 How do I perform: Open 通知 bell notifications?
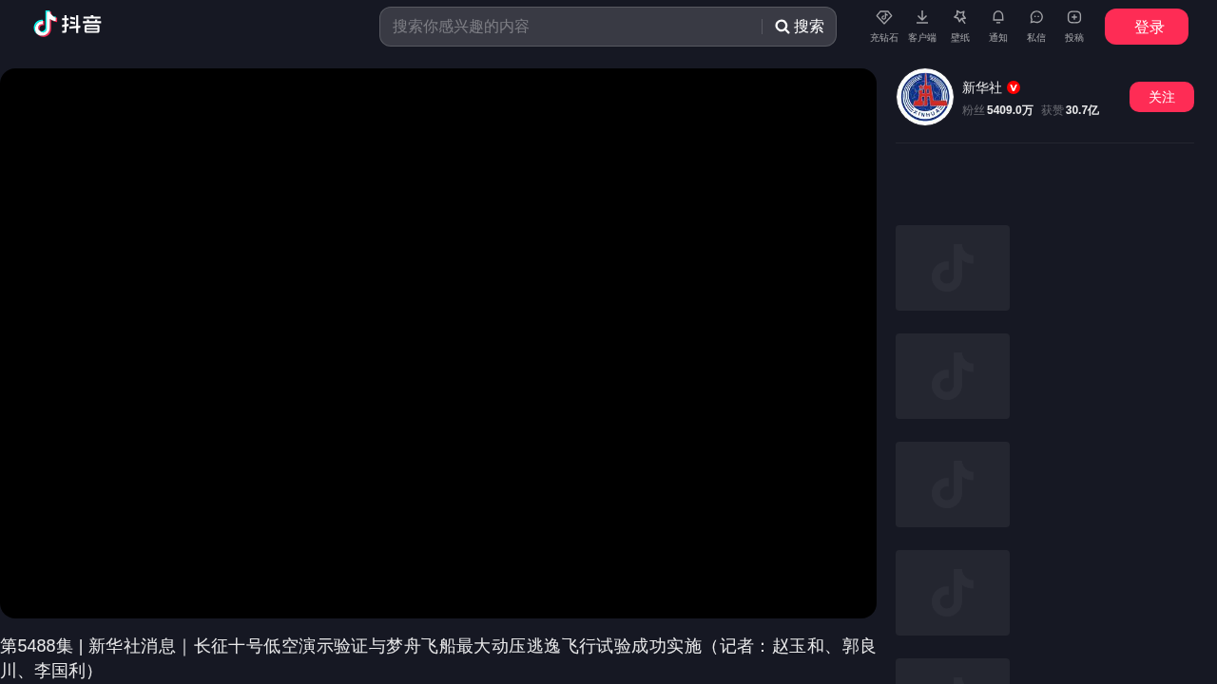pyautogui.click(x=997, y=26)
